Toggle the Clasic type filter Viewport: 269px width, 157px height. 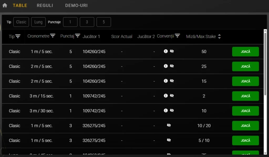pos(21,22)
